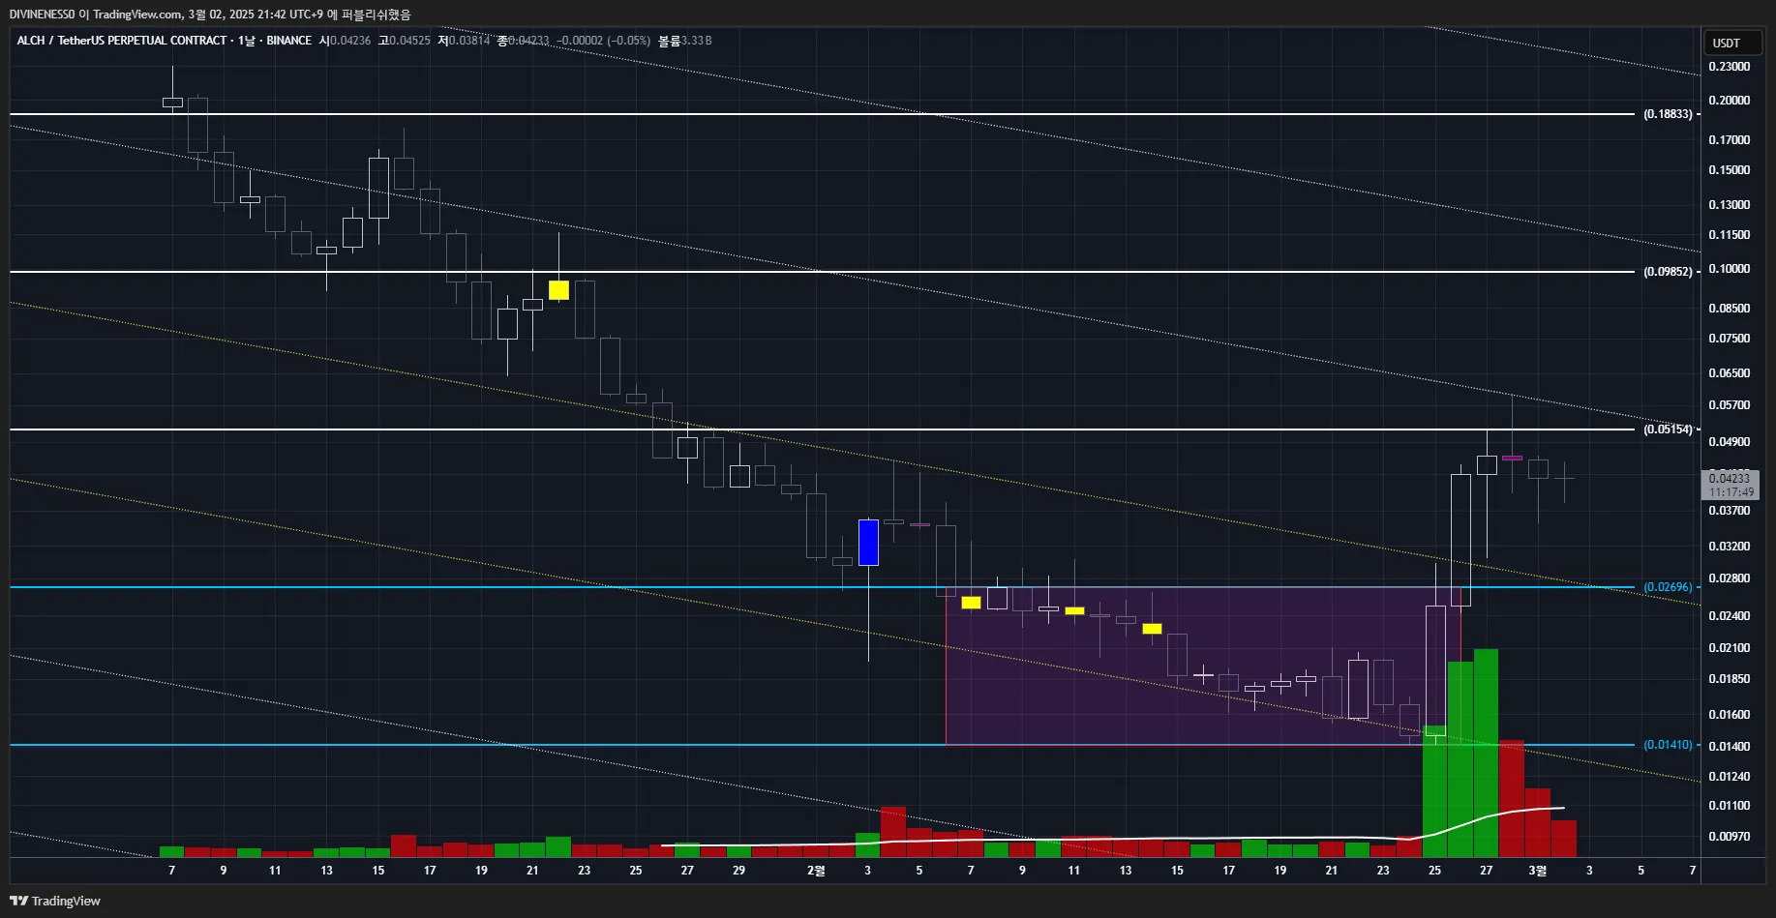Click the tallest green volume bar

[x=1486, y=753]
